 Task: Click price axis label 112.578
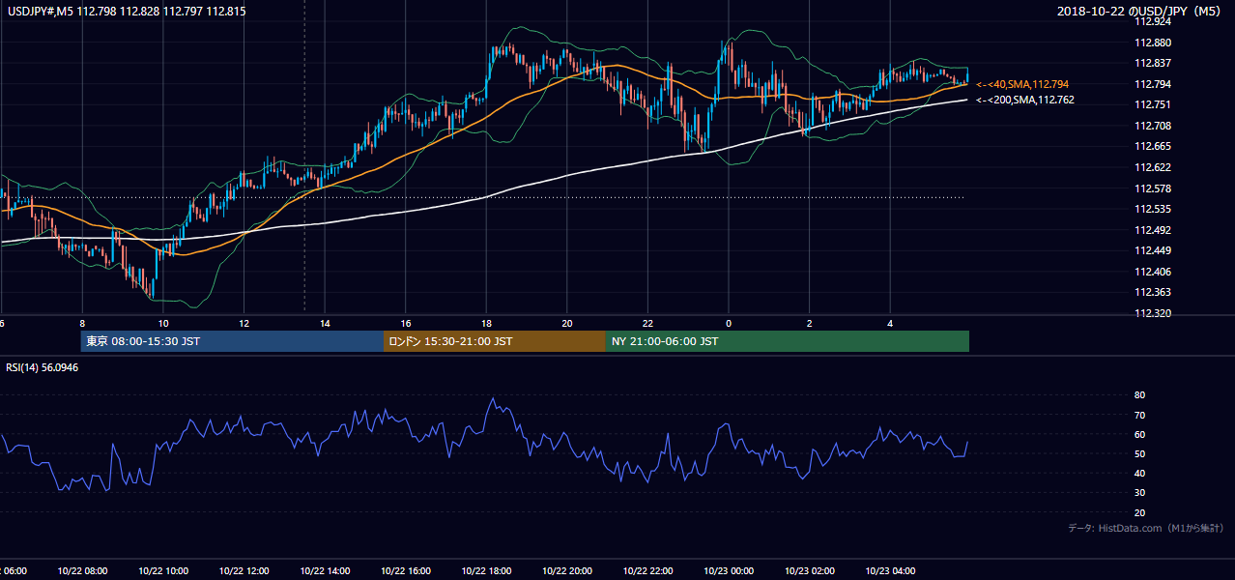point(1153,188)
